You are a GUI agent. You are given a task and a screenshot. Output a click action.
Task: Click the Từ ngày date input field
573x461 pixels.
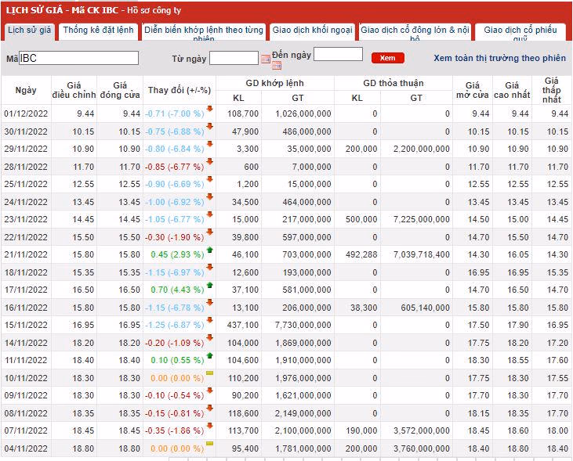pyautogui.click(x=234, y=58)
